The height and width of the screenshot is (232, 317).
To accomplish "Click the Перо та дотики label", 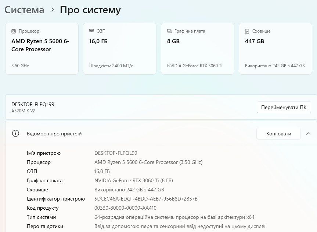I will coord(45,227).
